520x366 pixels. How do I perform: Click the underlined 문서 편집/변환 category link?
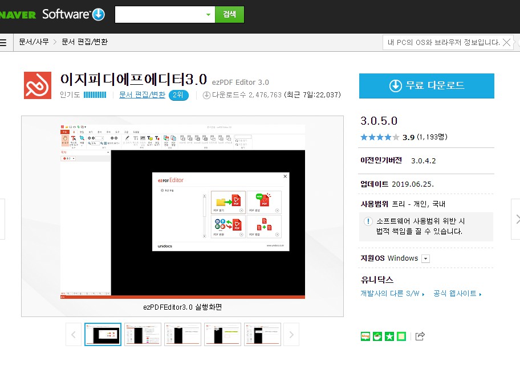143,95
